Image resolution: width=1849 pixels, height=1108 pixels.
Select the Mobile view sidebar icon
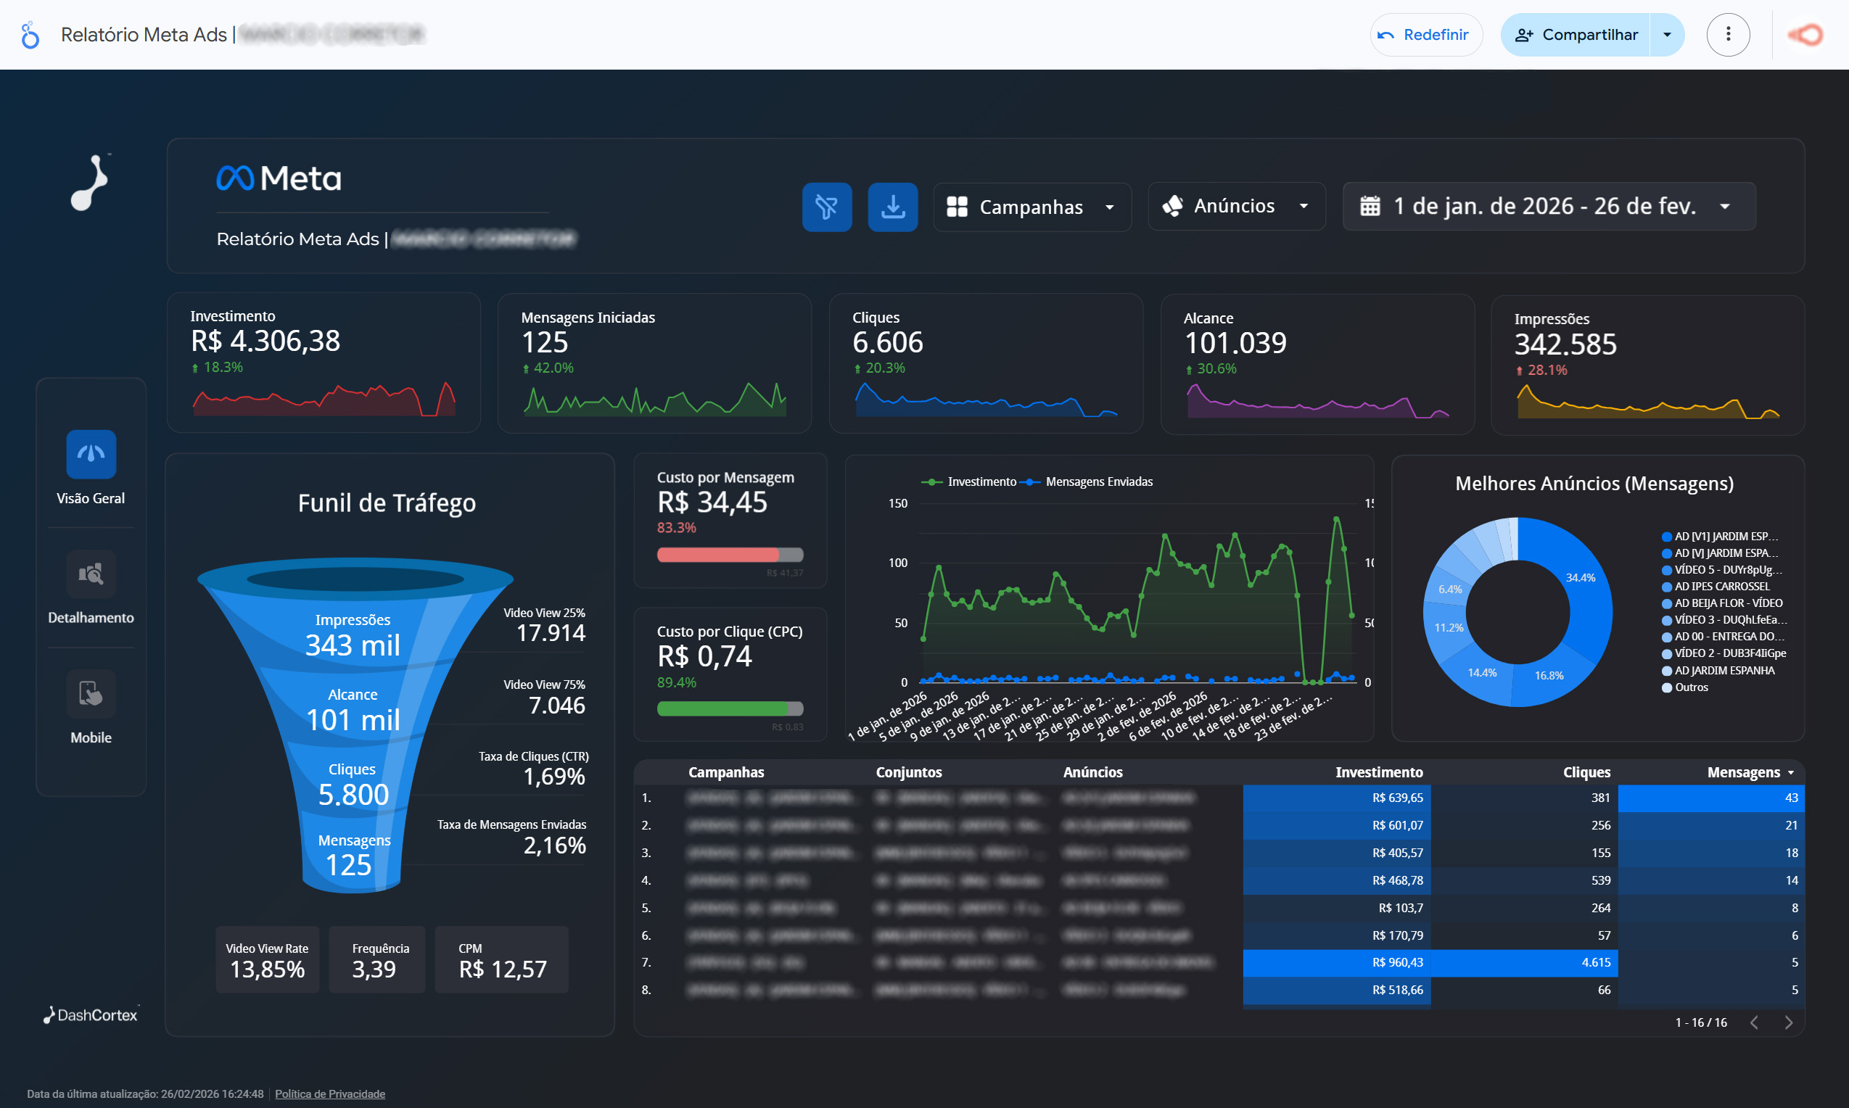click(91, 694)
